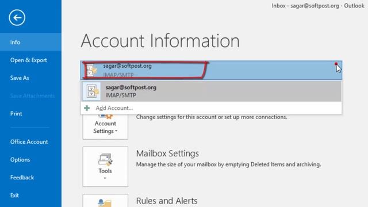368x207 pixels.
Task: Select sagar@softpost.org in dropdown list
Action: (x=211, y=91)
